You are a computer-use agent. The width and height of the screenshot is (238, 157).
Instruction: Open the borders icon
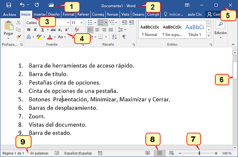point(101,37)
